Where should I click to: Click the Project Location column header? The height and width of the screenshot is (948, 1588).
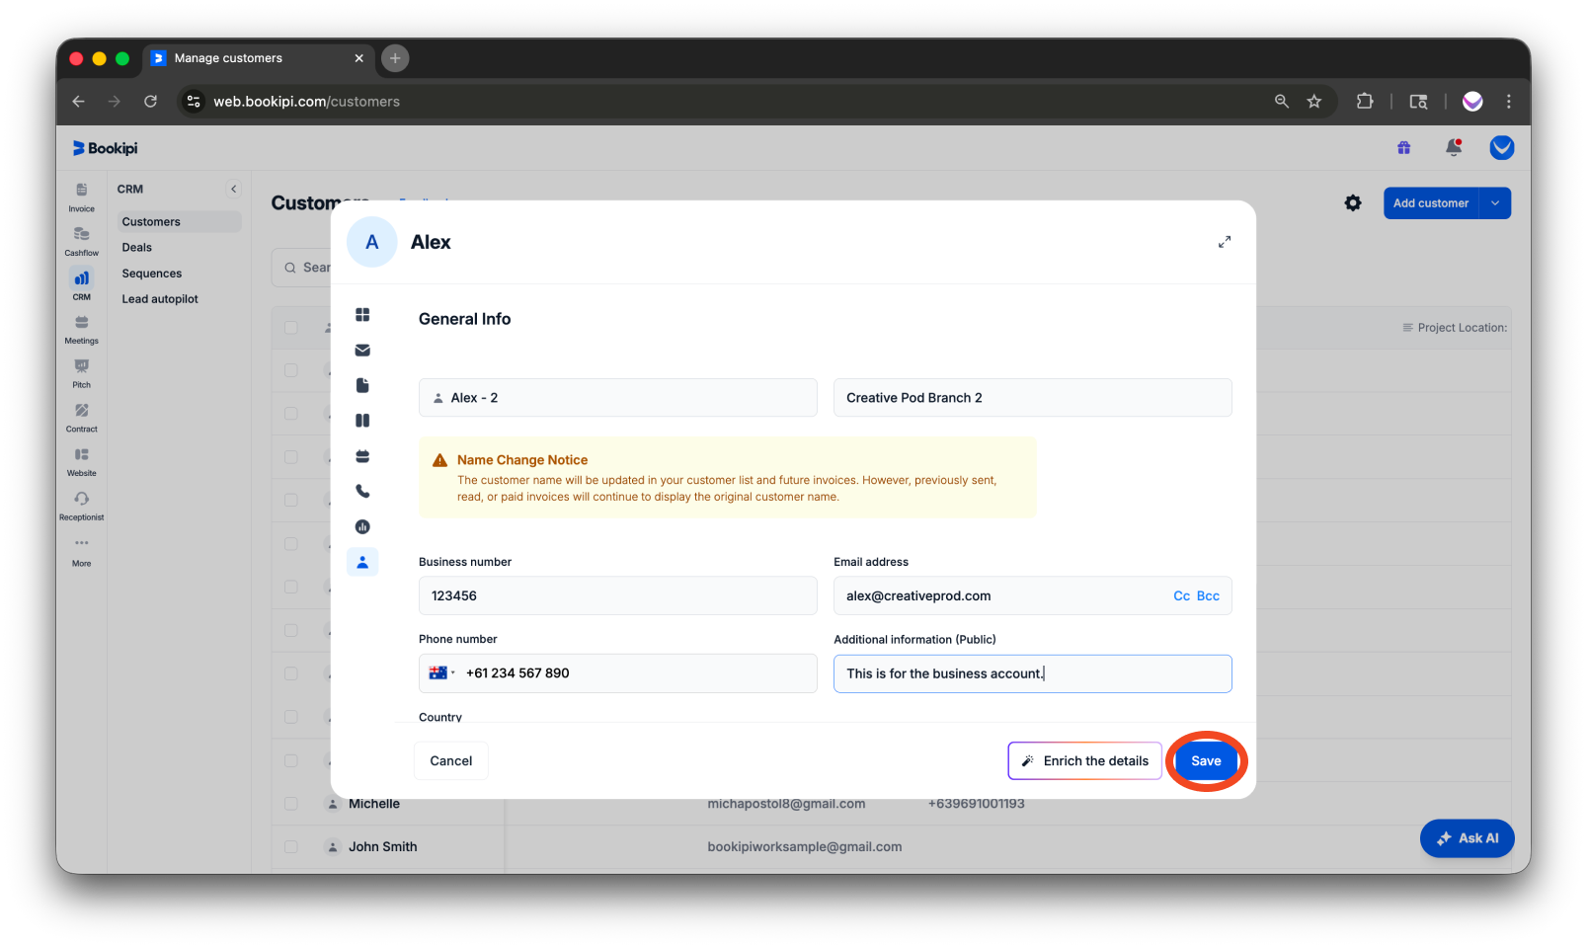[1455, 327]
